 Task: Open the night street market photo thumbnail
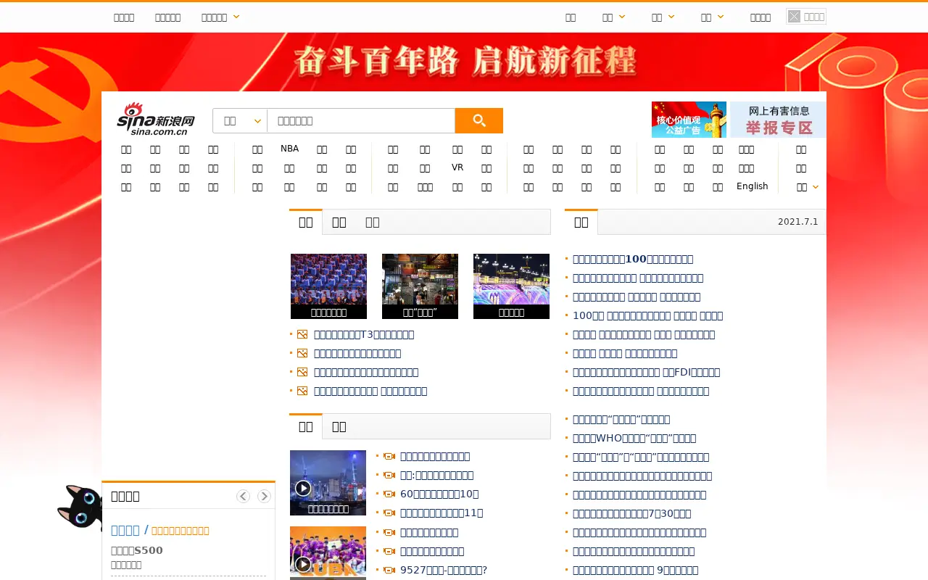click(x=420, y=286)
